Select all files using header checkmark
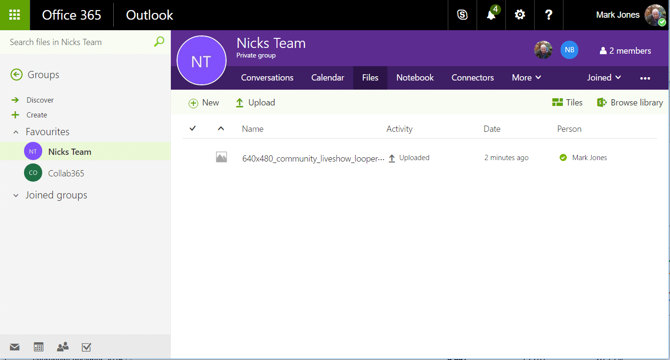 point(193,128)
